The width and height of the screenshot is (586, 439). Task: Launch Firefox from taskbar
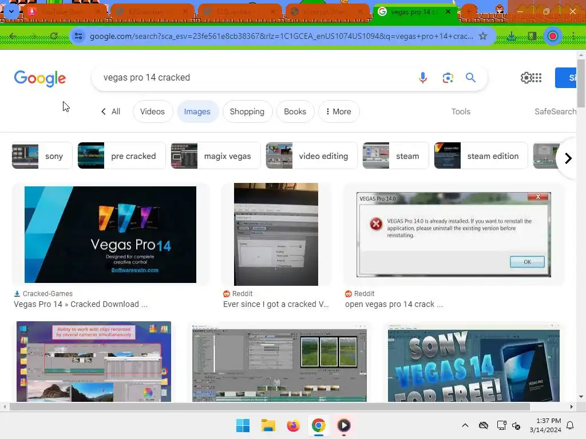294,425
